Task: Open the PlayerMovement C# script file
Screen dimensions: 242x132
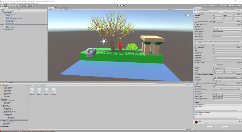Action: 46,91
